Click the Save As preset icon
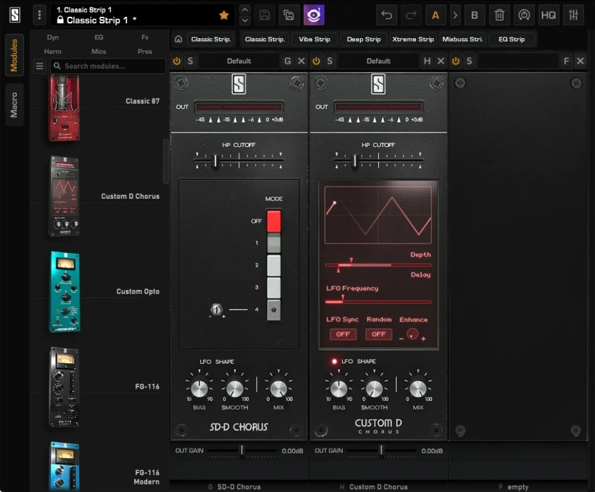Screen dimensions: 595x492 coord(289,15)
